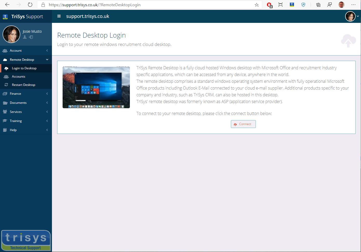361x252 pixels.
Task: Expand the Services sidebar menu
Action: [26, 112]
